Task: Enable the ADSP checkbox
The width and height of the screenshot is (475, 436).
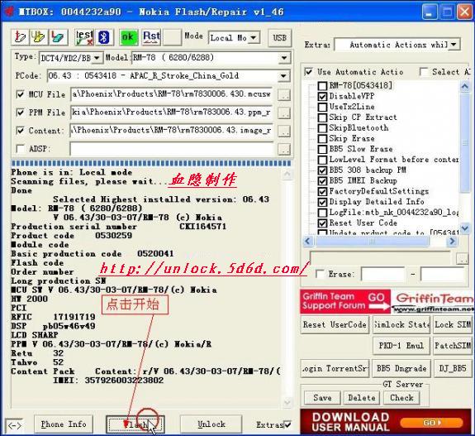Action: point(20,149)
